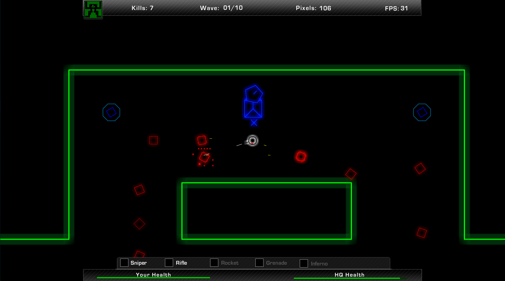The width and height of the screenshot is (505, 281).
Task: Target the red enemy square at far left
Action: pyautogui.click(x=154, y=140)
